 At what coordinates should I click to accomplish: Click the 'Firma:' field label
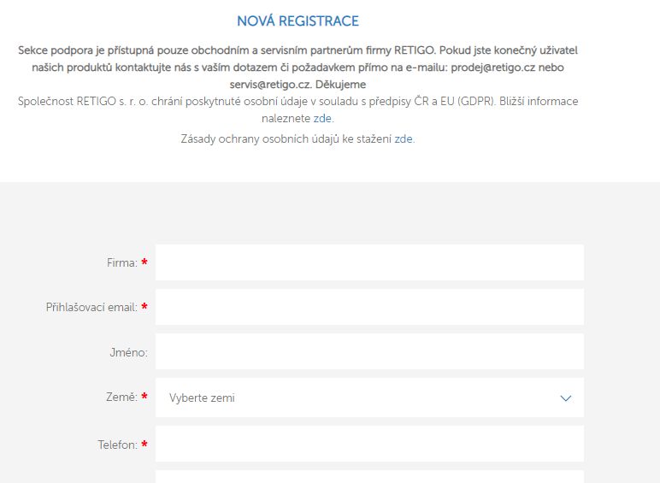click(121, 263)
